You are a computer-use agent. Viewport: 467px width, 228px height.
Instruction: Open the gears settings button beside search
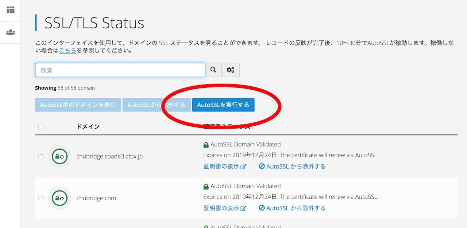(x=231, y=70)
